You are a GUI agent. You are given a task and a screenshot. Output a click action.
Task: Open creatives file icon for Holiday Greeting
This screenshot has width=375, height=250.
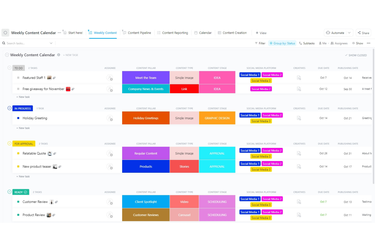click(x=299, y=118)
